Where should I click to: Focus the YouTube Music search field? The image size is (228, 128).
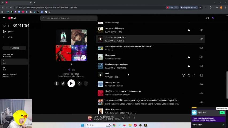(x=69, y=18)
